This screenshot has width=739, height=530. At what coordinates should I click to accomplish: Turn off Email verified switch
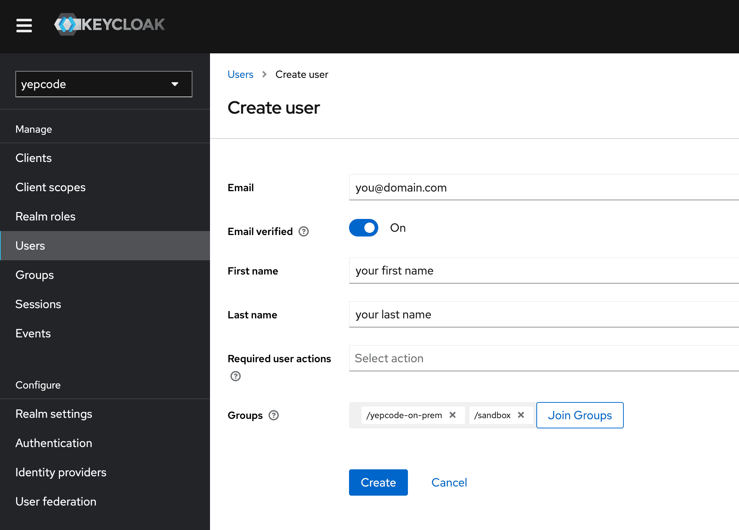click(x=364, y=228)
